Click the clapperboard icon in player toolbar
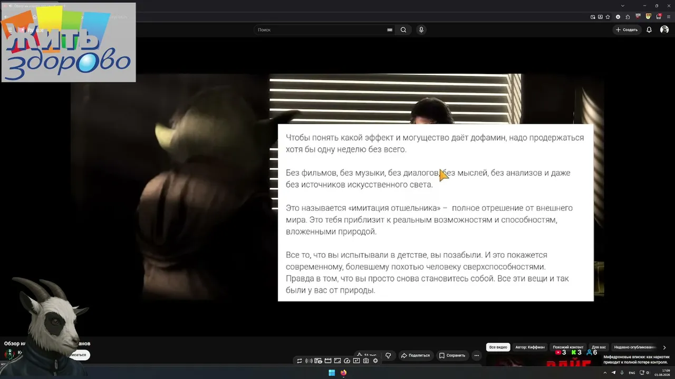The image size is (675, 379). pos(328,361)
